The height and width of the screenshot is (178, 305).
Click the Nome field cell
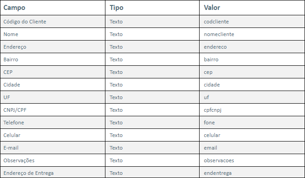click(53, 34)
